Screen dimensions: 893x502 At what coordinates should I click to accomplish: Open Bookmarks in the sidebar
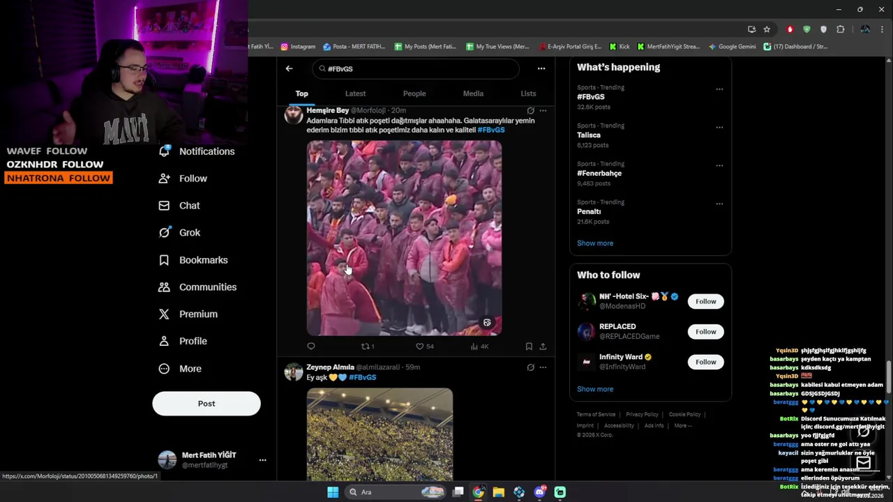(194, 260)
